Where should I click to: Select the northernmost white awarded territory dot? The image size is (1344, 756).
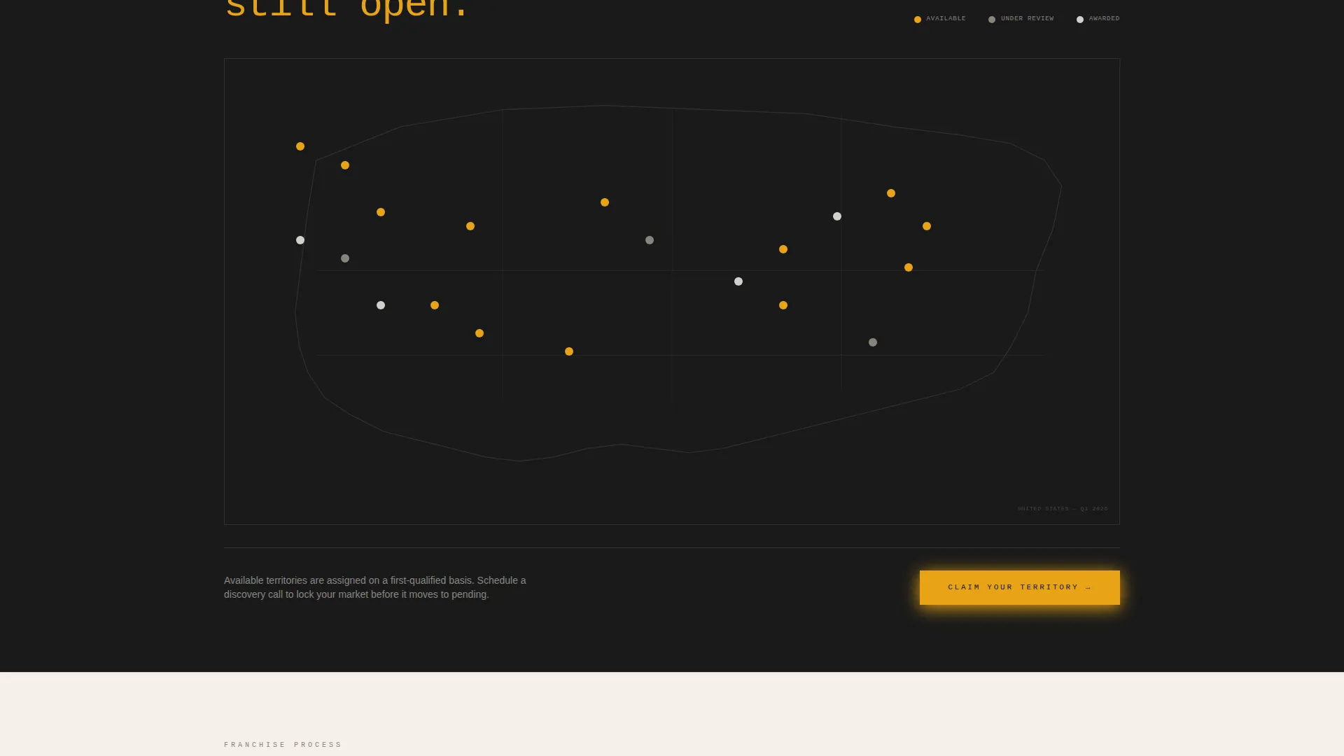tap(837, 216)
